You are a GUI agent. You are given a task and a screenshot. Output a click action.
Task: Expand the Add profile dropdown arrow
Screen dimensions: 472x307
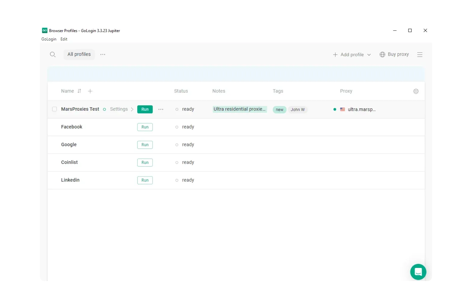tap(369, 55)
